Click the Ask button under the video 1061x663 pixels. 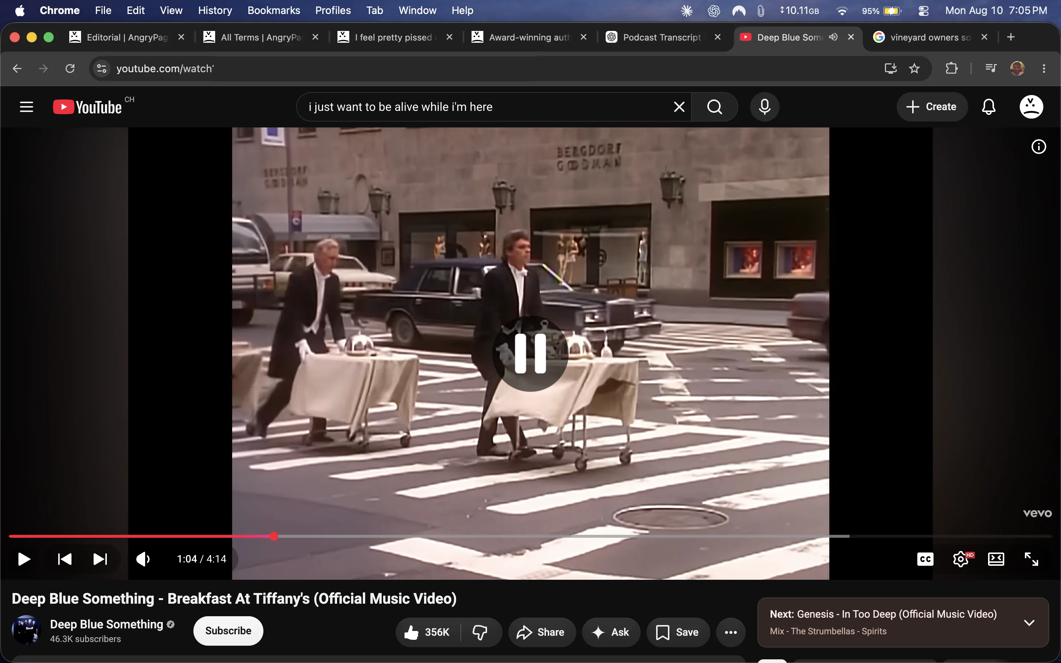point(611,632)
